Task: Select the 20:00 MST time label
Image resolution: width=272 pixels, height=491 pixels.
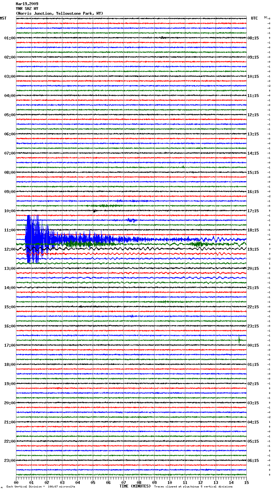Action: [x=10, y=403]
